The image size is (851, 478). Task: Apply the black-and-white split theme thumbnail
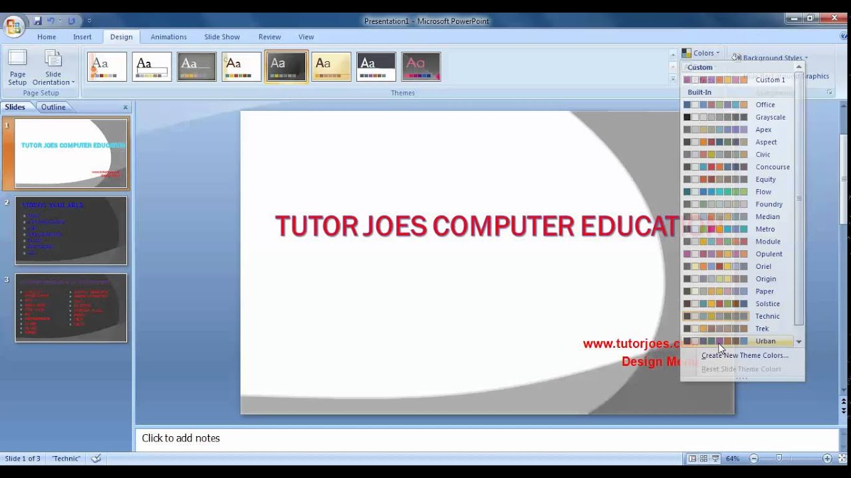pos(376,66)
